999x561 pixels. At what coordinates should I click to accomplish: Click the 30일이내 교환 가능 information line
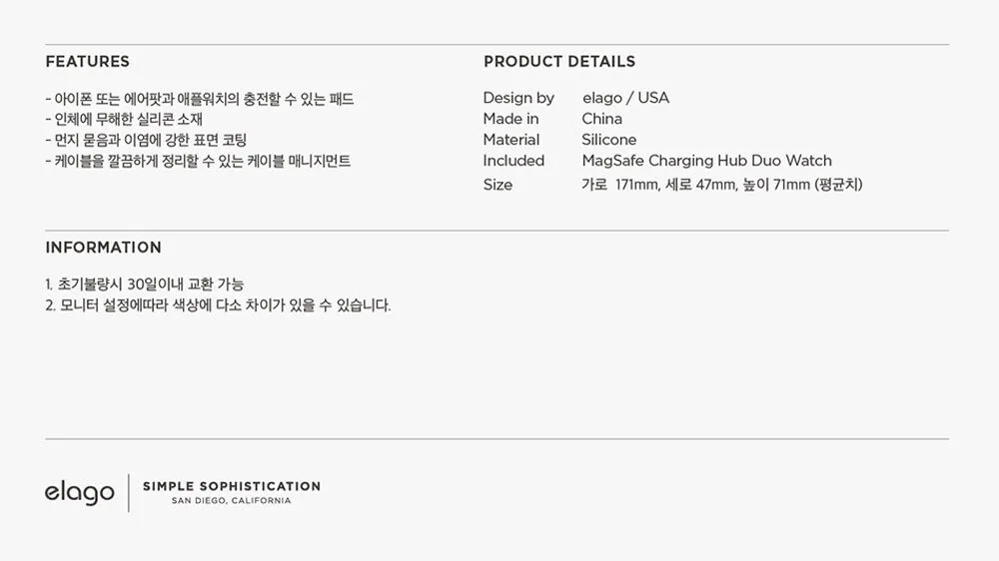(x=145, y=284)
